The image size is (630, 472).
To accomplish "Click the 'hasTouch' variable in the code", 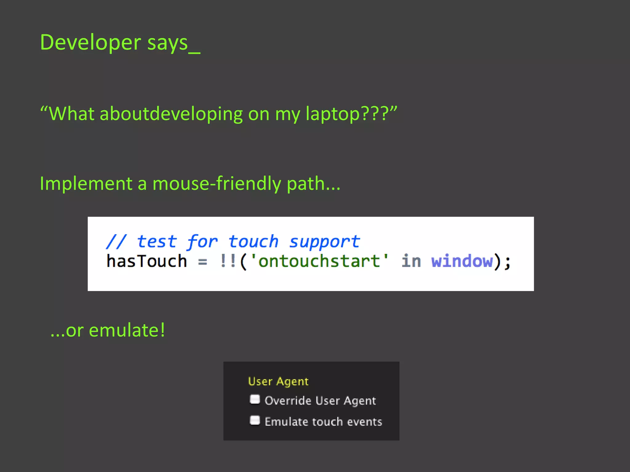I will pos(146,262).
